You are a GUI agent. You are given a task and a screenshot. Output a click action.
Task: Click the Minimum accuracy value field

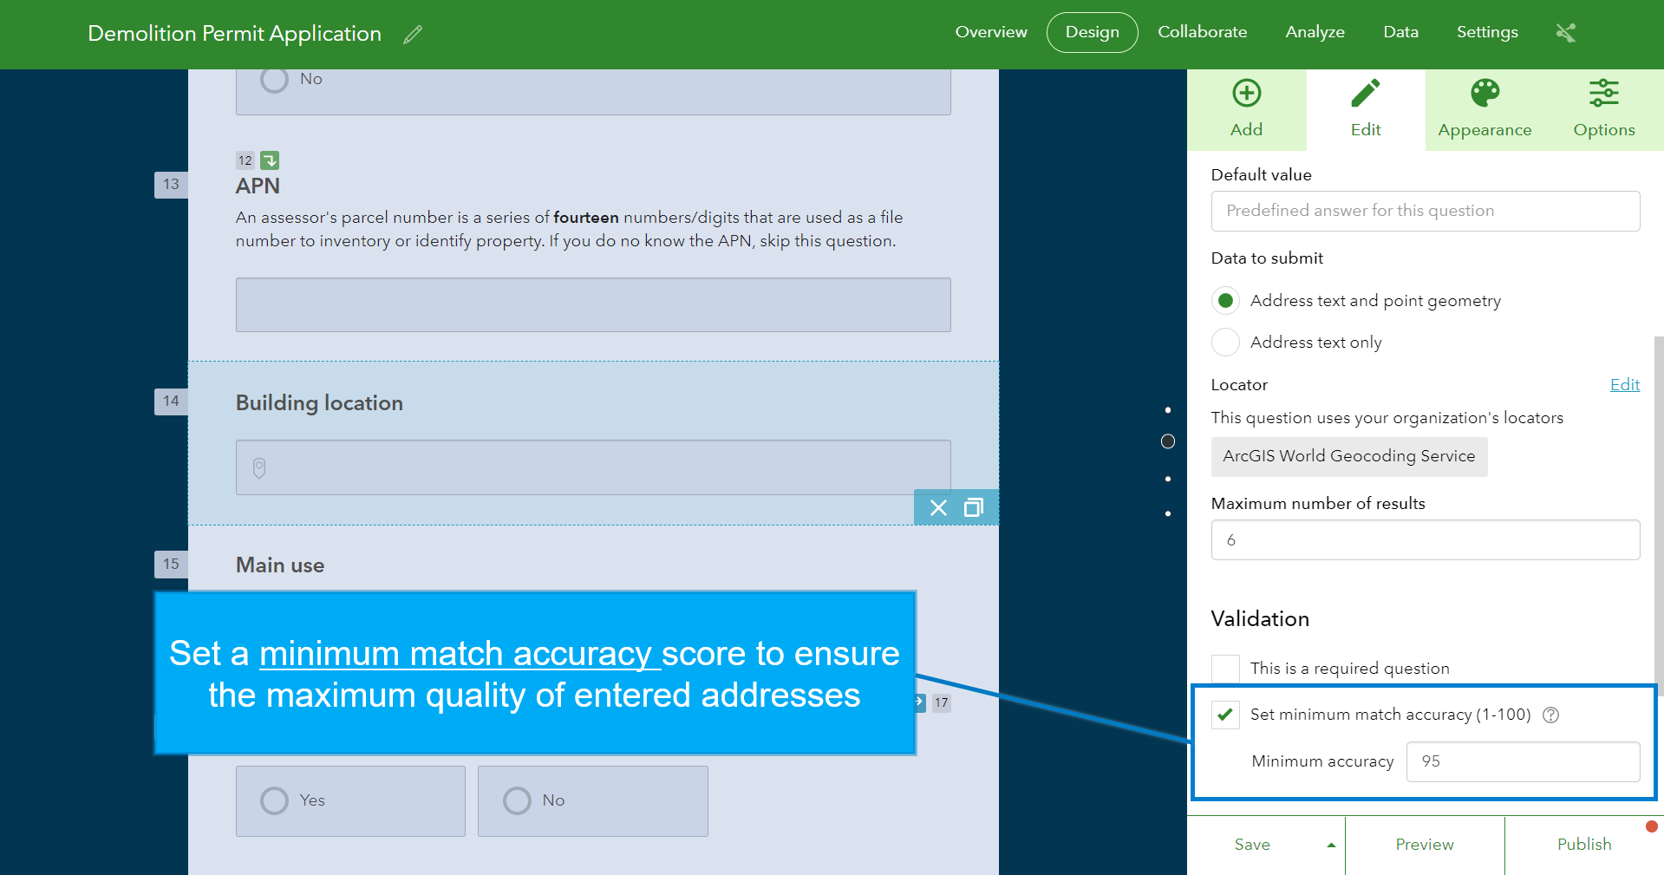[x=1523, y=761]
